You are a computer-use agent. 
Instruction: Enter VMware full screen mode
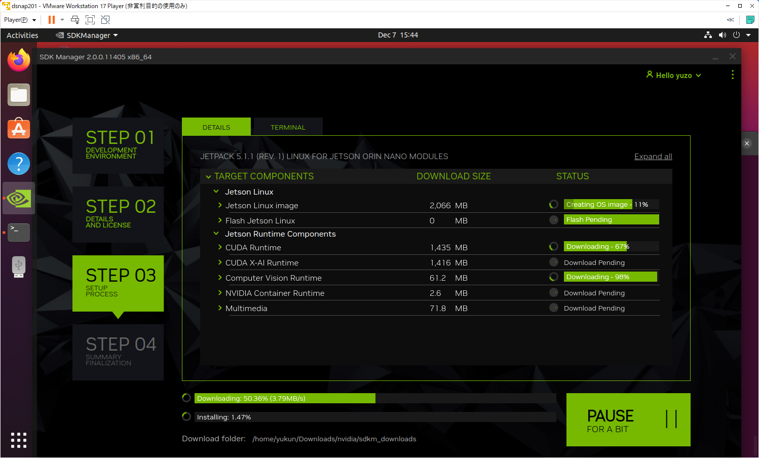click(90, 20)
